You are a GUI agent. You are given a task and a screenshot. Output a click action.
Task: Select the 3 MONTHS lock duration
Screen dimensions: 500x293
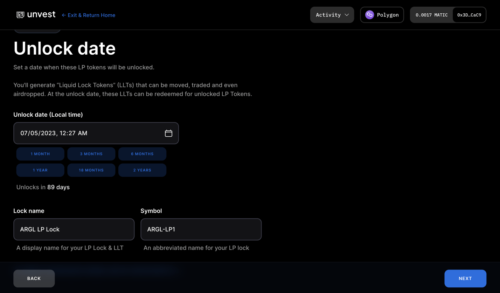click(91, 154)
